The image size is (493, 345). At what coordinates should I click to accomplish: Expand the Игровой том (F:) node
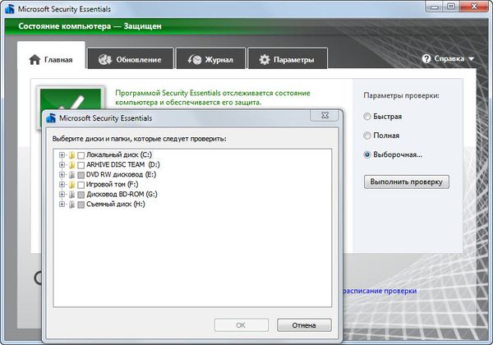[x=62, y=185]
